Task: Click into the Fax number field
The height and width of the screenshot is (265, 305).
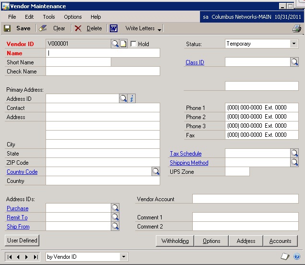Action: point(262,135)
